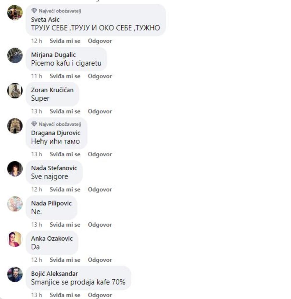The image size is (291, 299).
Task: Open Bojić Aleksandar's name link
Action: 54,274
